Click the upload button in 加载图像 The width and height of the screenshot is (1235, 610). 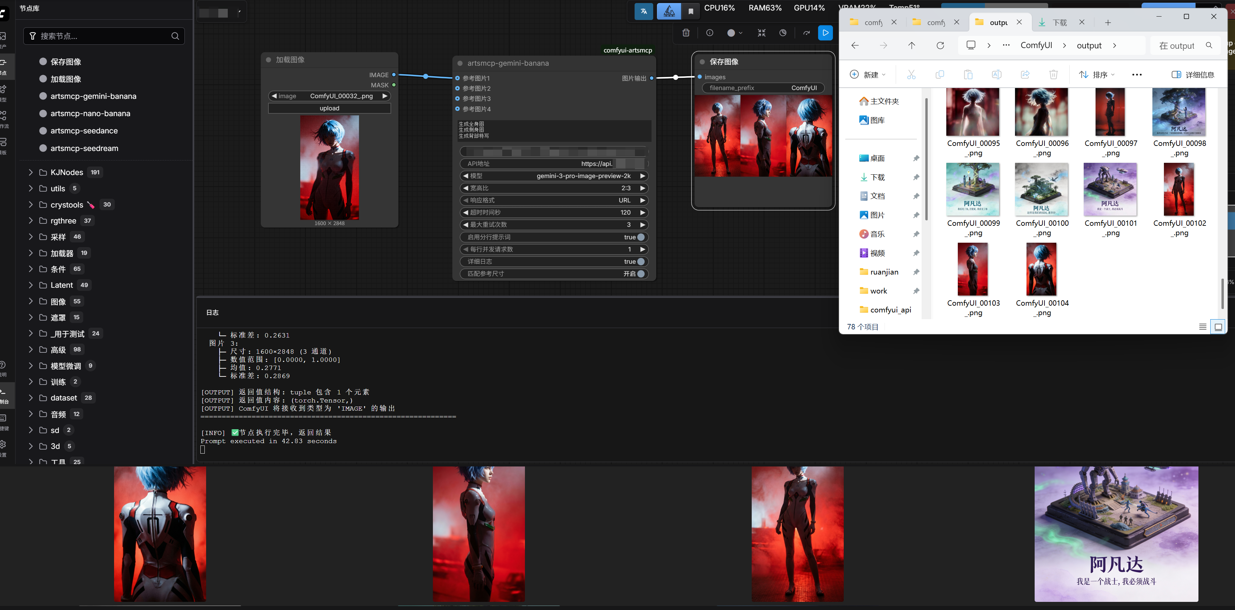point(329,108)
